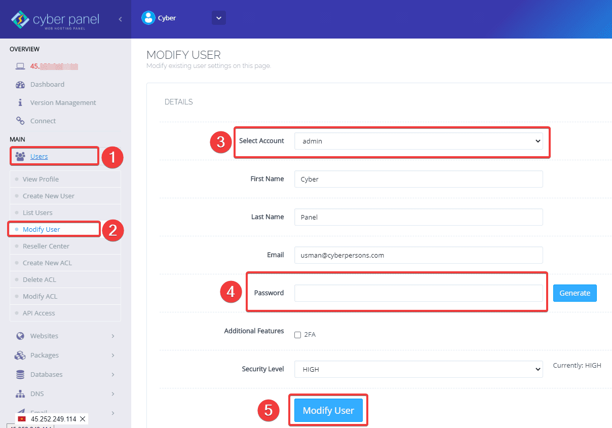Click the blue Modify User button

click(328, 411)
